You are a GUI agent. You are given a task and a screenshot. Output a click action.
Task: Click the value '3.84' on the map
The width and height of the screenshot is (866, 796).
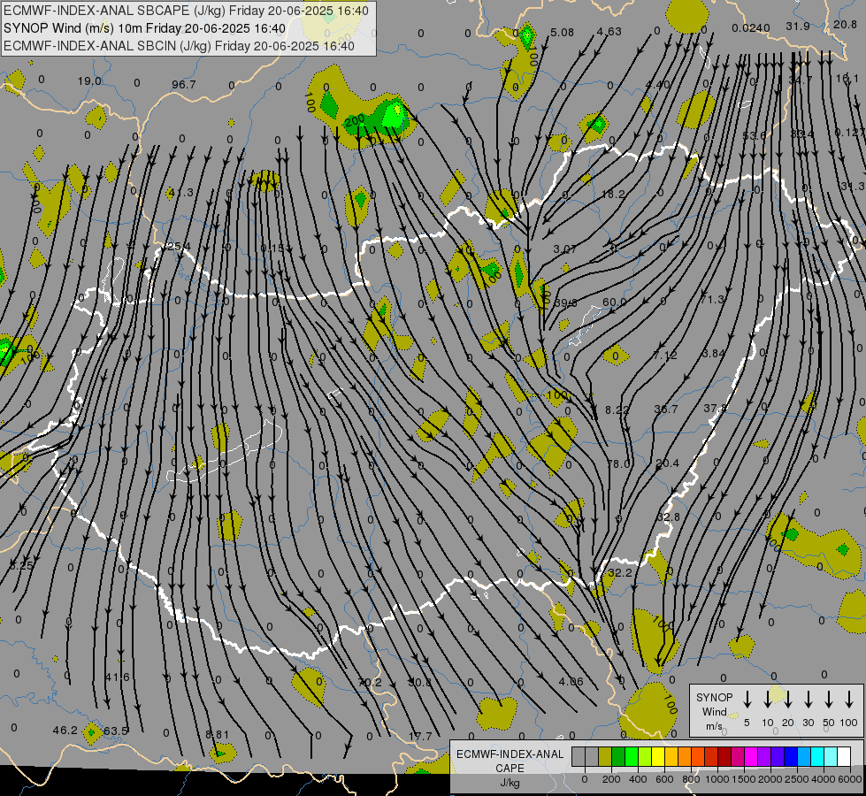[712, 354]
